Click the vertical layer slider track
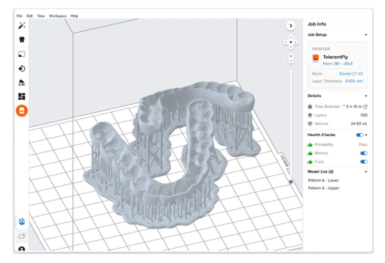 click(x=291, y=126)
